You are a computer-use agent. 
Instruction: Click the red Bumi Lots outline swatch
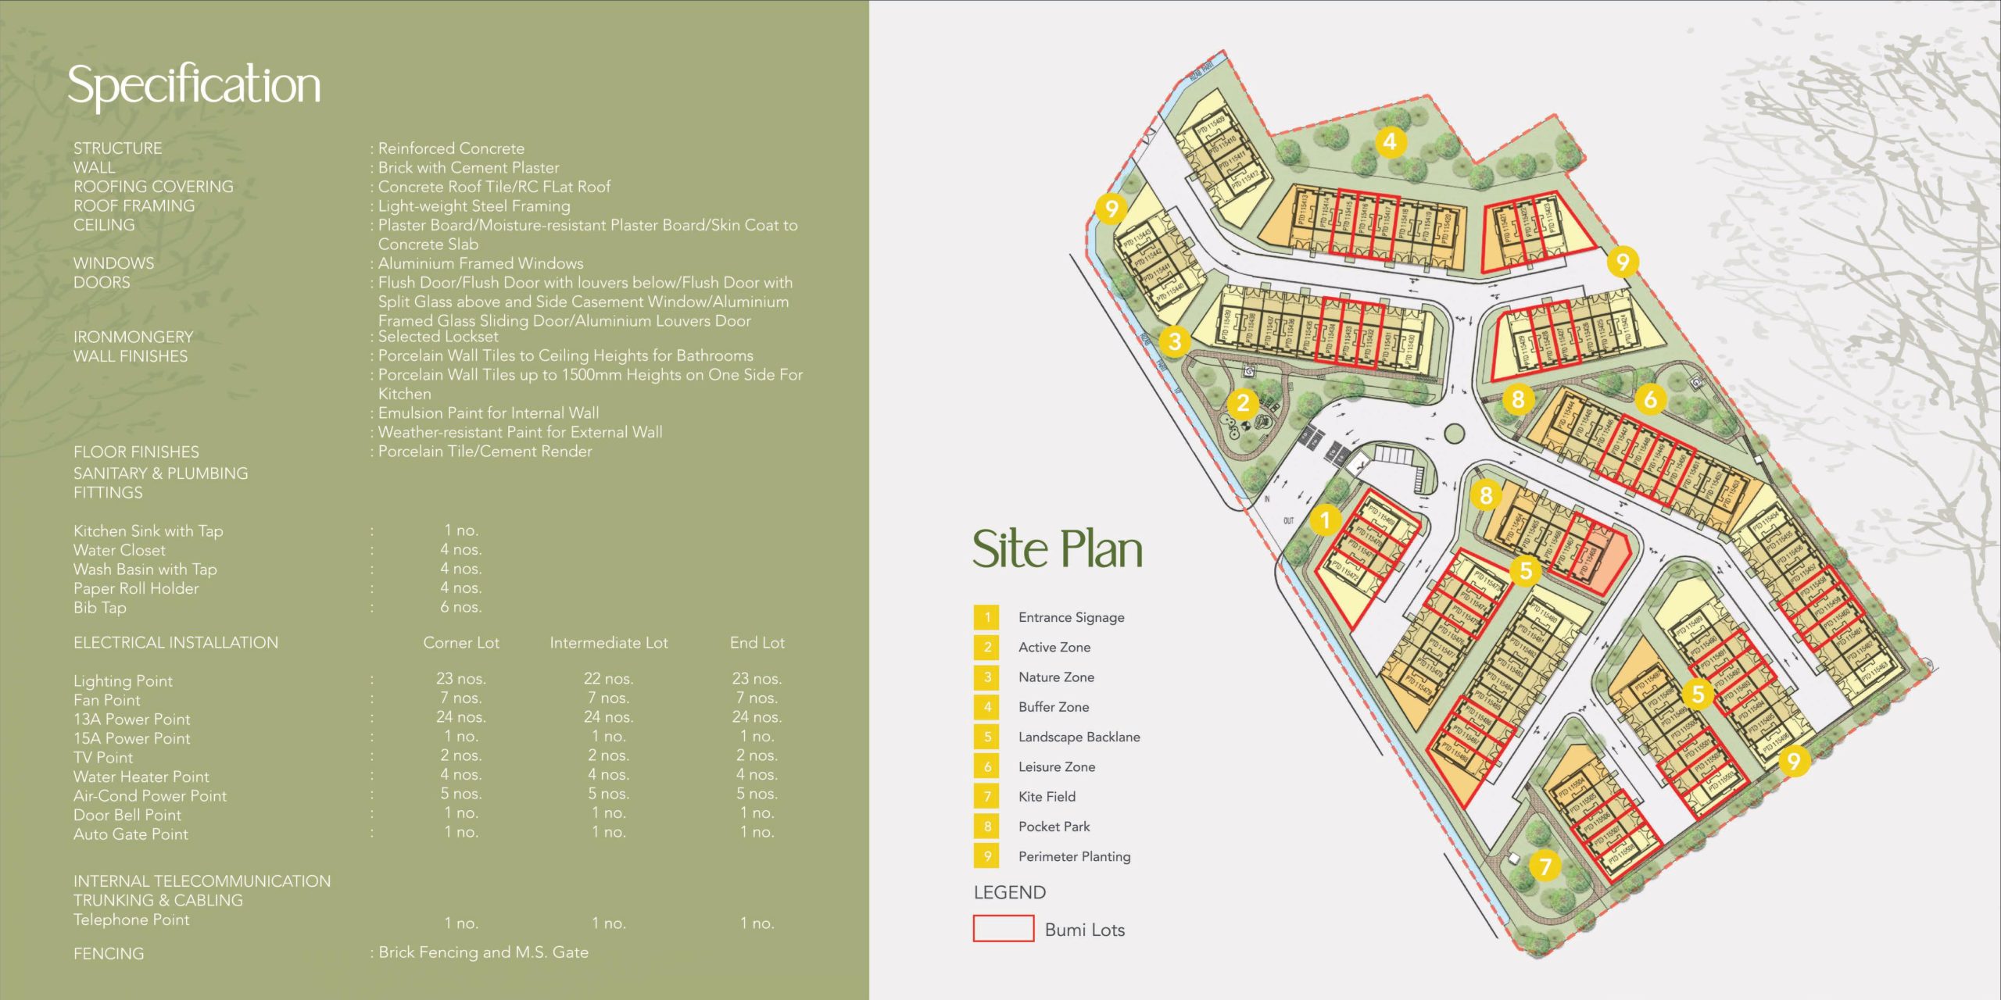[1003, 929]
